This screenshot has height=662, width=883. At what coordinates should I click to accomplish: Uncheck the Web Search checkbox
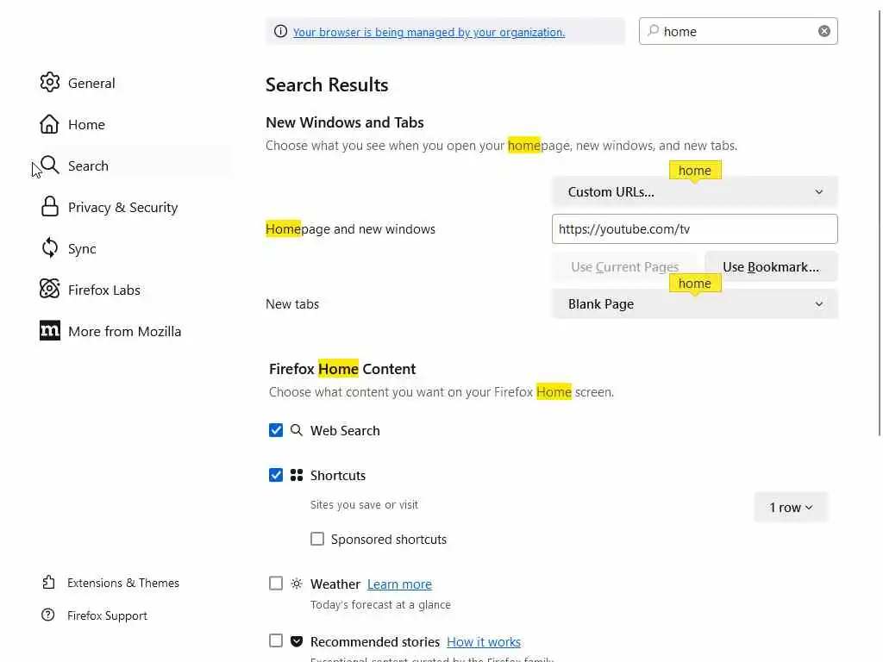(276, 430)
